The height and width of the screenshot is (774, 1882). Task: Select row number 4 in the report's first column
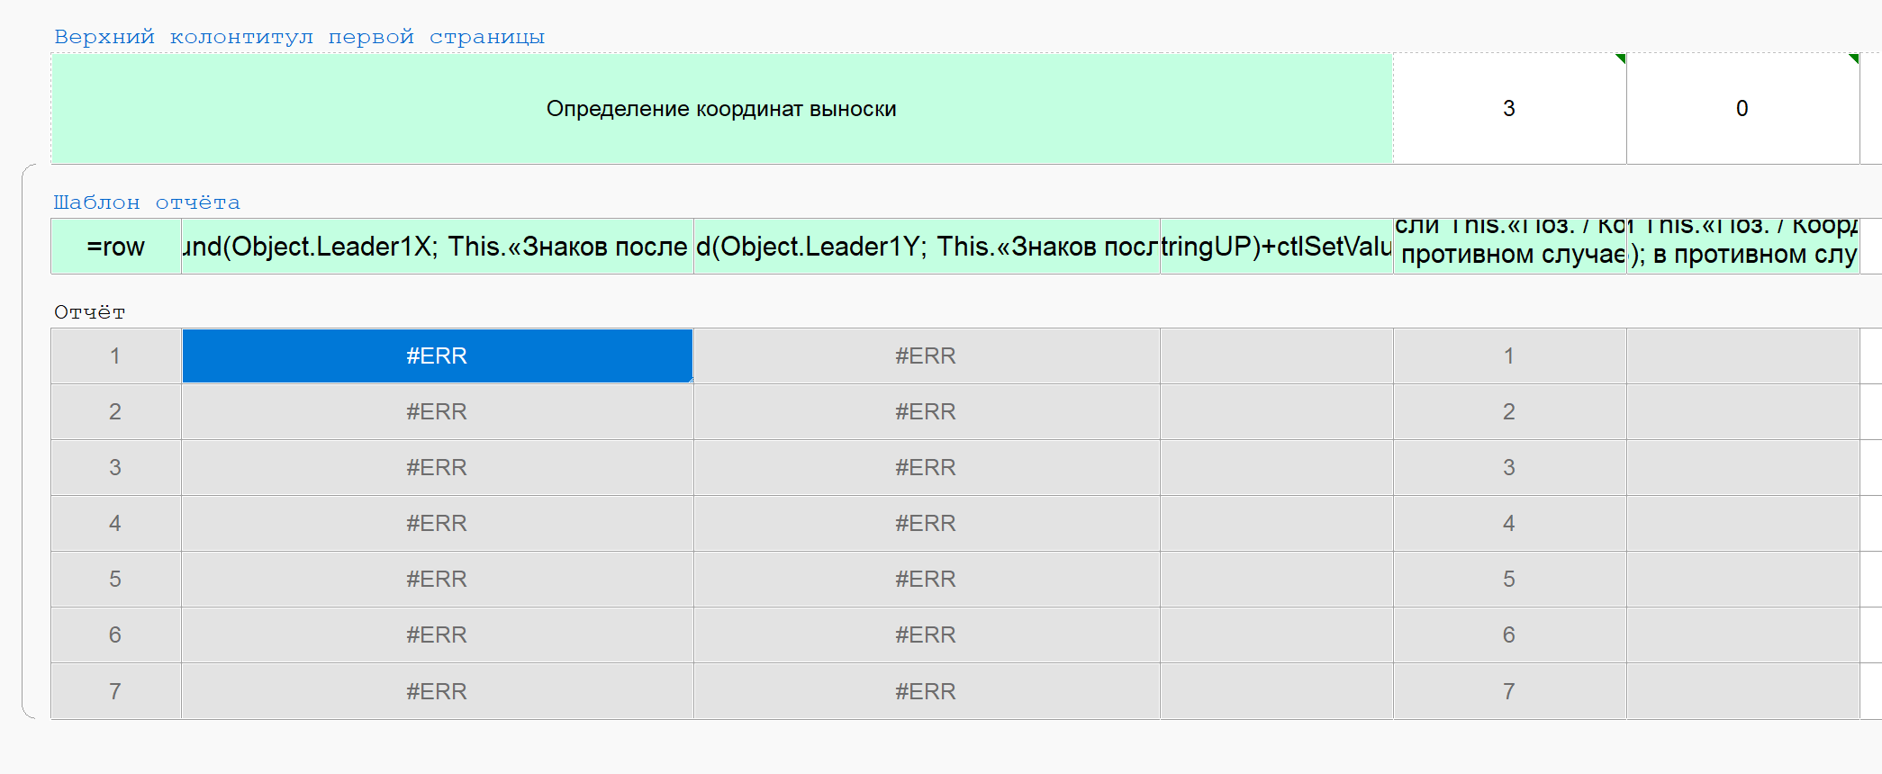[x=115, y=523]
